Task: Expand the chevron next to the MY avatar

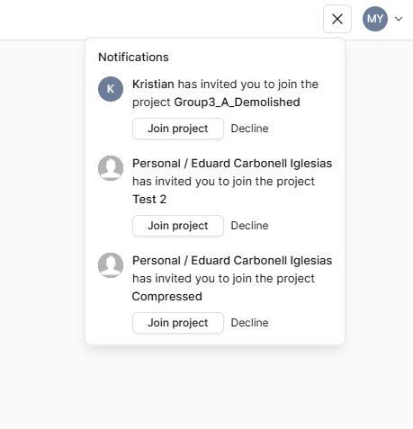Action: 399,19
